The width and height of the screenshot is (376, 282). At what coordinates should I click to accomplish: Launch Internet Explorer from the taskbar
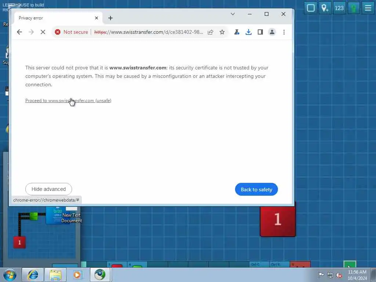[x=33, y=275]
